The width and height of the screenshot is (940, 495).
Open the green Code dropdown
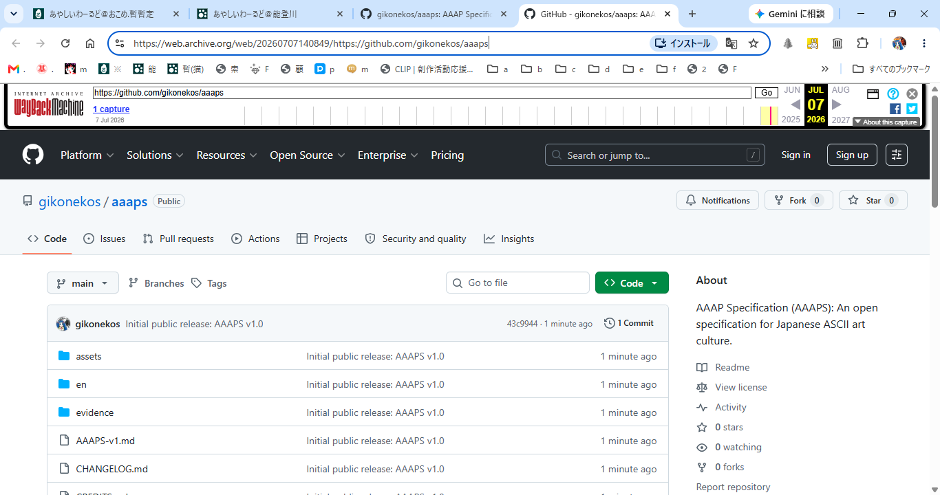pyautogui.click(x=632, y=283)
